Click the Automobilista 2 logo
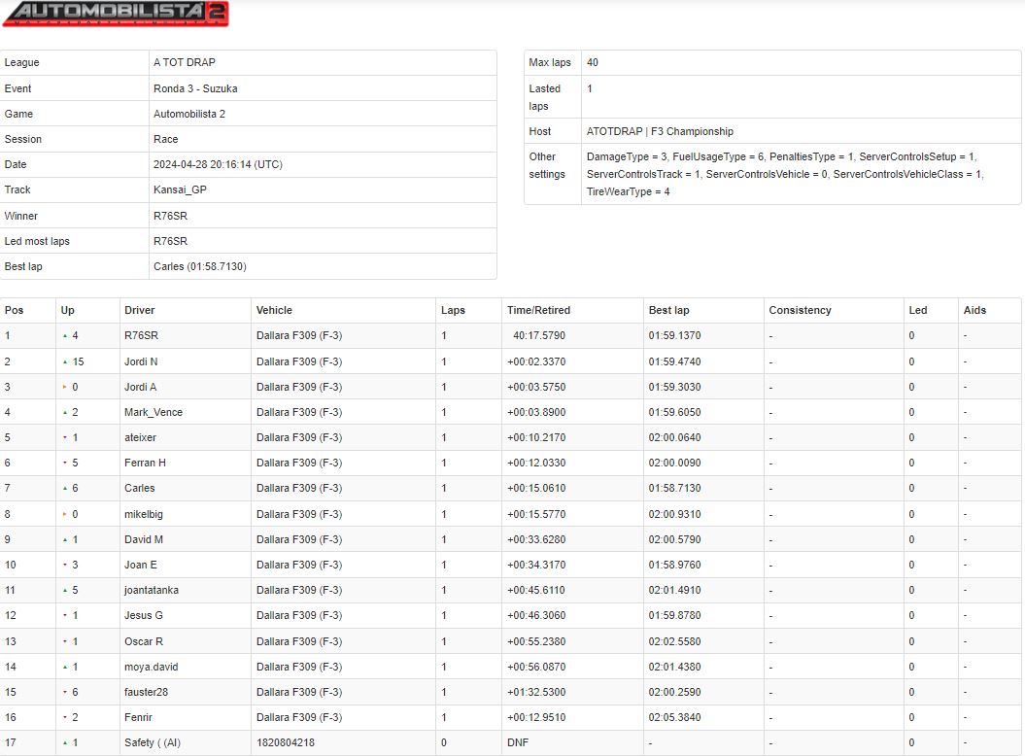1025x756 pixels. 116,13
